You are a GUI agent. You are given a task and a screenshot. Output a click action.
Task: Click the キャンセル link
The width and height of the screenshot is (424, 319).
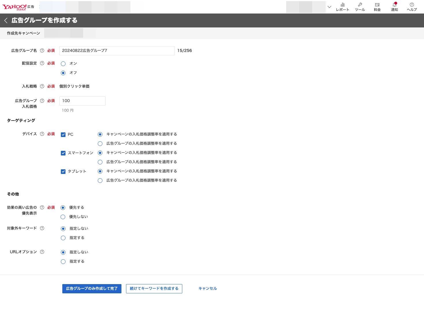(208, 288)
